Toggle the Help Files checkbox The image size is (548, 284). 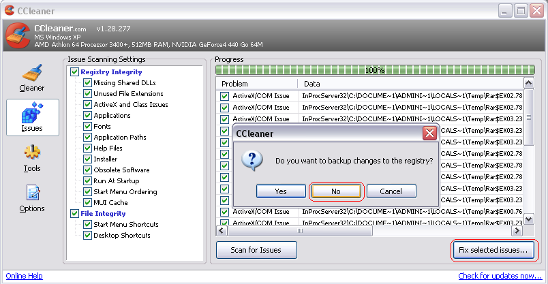tap(87, 148)
